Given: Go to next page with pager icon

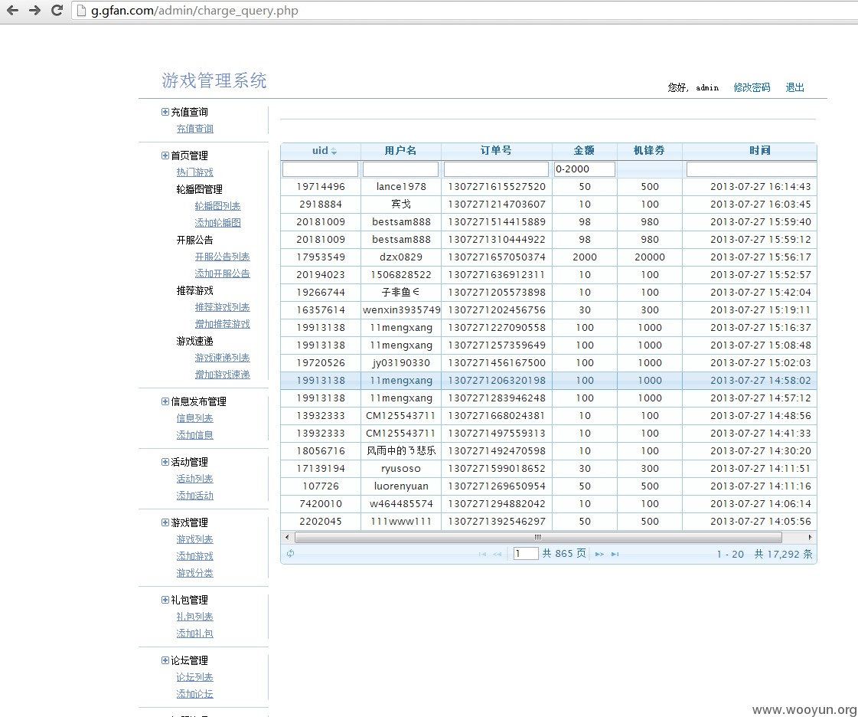Looking at the screenshot, I should click(x=600, y=555).
